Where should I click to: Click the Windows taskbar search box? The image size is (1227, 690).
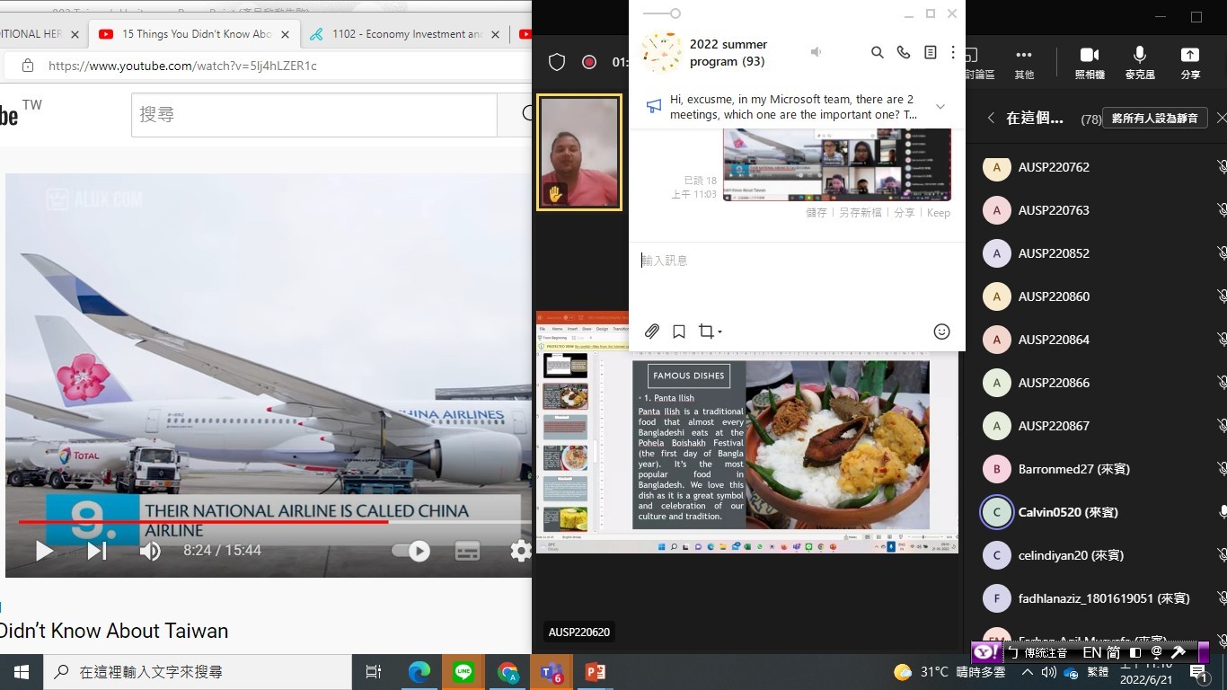pyautogui.click(x=197, y=672)
